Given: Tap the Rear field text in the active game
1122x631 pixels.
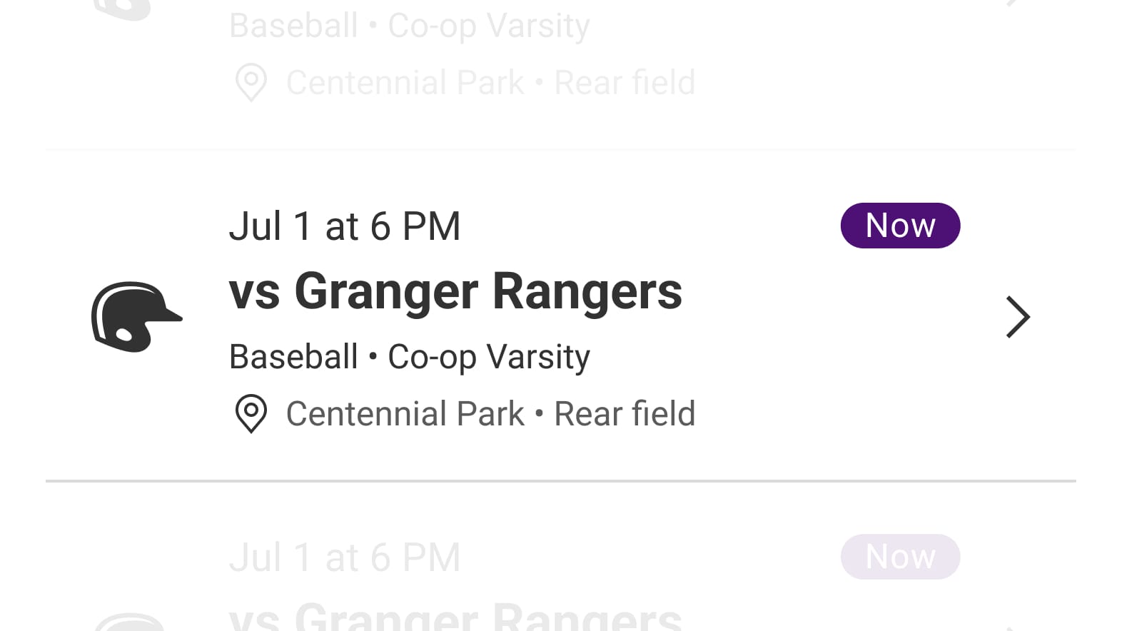Looking at the screenshot, I should tap(624, 414).
